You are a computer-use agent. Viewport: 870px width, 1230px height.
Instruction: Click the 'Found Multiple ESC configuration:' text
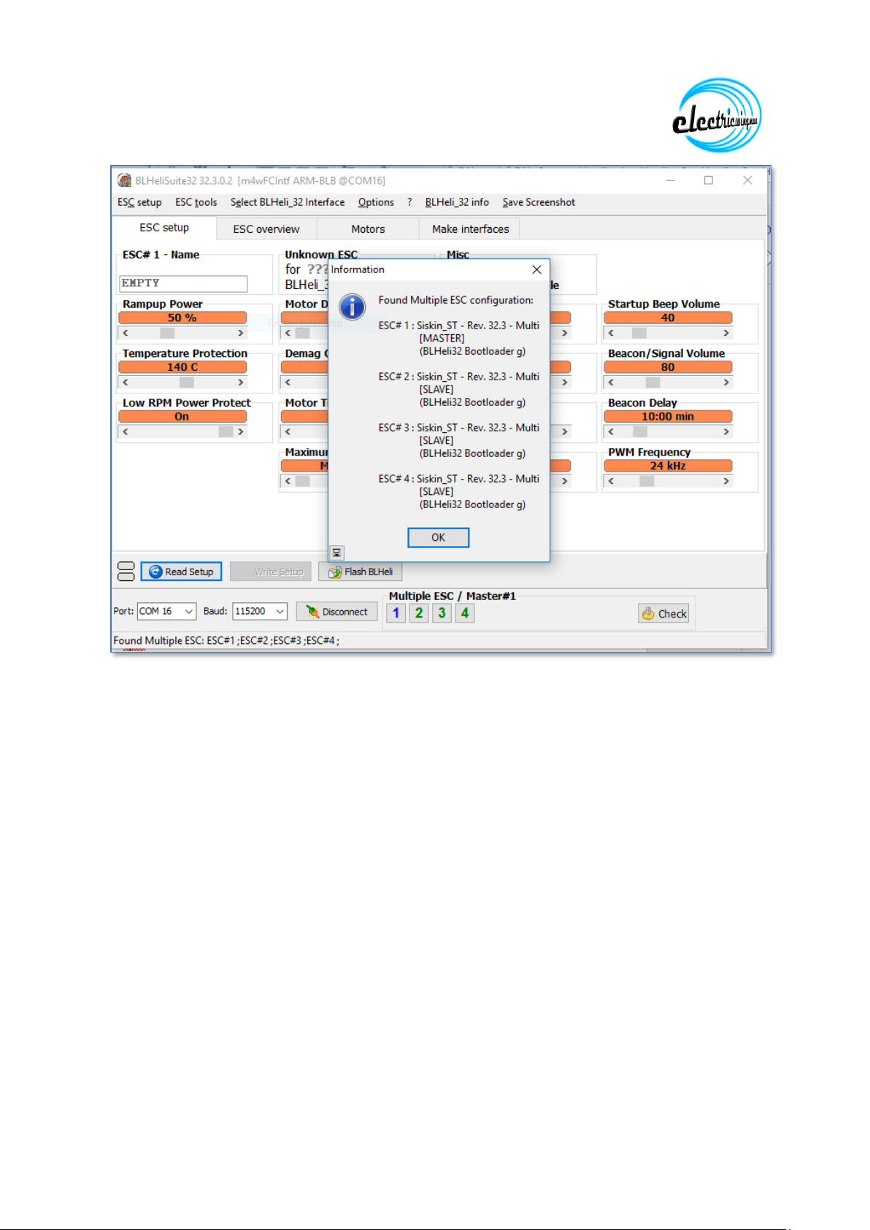click(455, 300)
